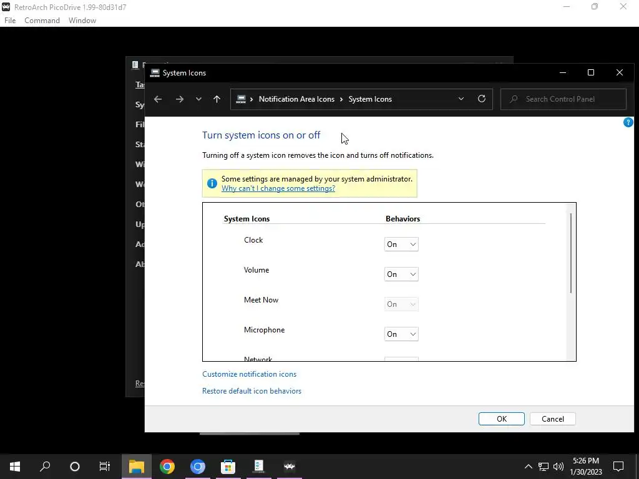
Task: Click the RetroArch title bar icon
Action: click(6, 7)
